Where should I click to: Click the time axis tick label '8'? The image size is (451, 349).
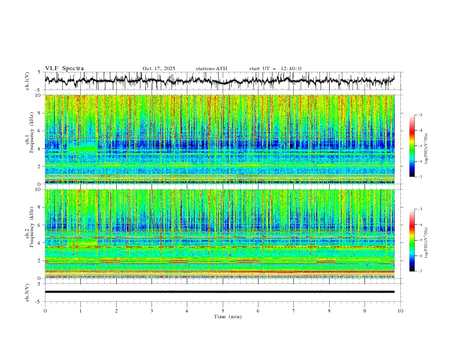coord(329,311)
